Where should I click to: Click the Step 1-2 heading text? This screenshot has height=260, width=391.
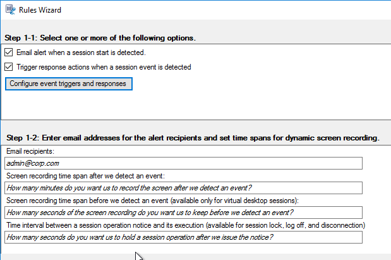[x=193, y=138]
